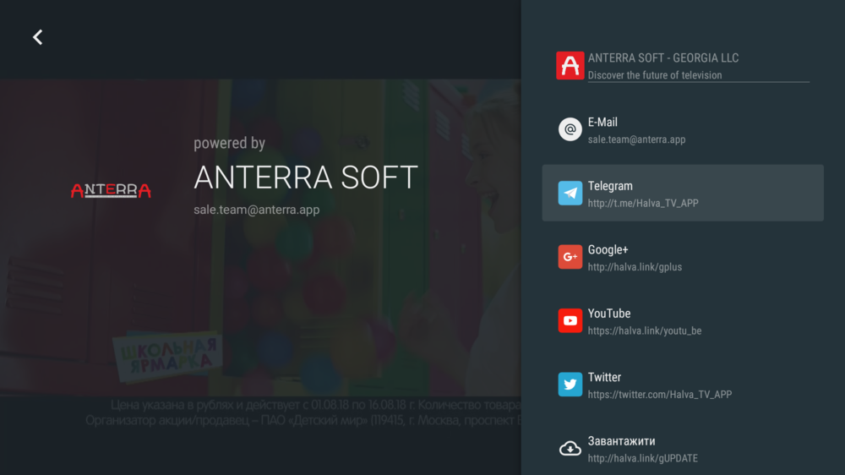Click the large ANTERRA SOFT title
The image size is (845, 475).
306,177
